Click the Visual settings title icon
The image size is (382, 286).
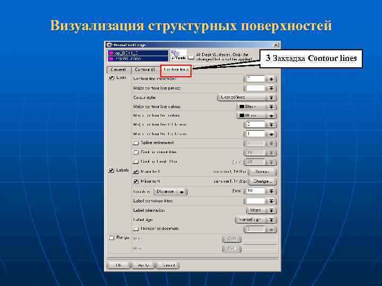pos(109,45)
